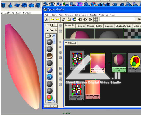This screenshot has width=141, height=115.
Task: Select the Work Area tab
Action: click(x=70, y=43)
